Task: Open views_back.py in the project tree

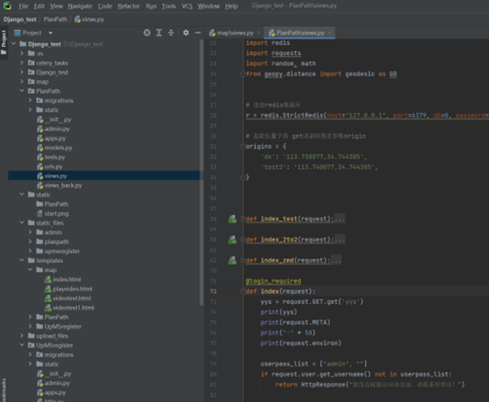Action: point(63,185)
